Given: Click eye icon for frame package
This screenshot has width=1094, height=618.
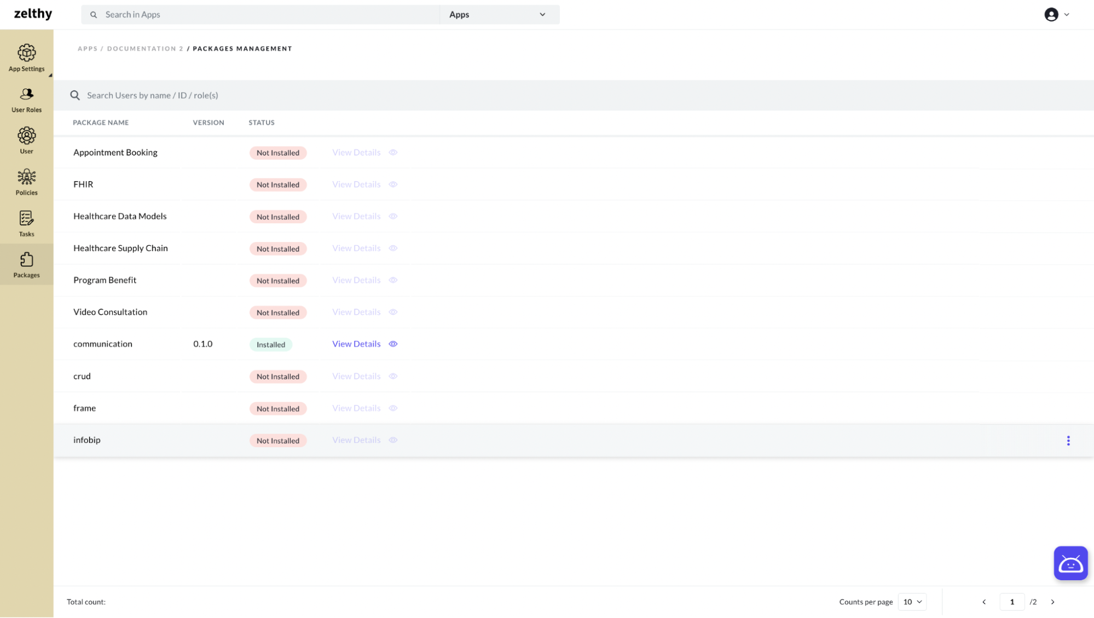Looking at the screenshot, I should tap(393, 408).
